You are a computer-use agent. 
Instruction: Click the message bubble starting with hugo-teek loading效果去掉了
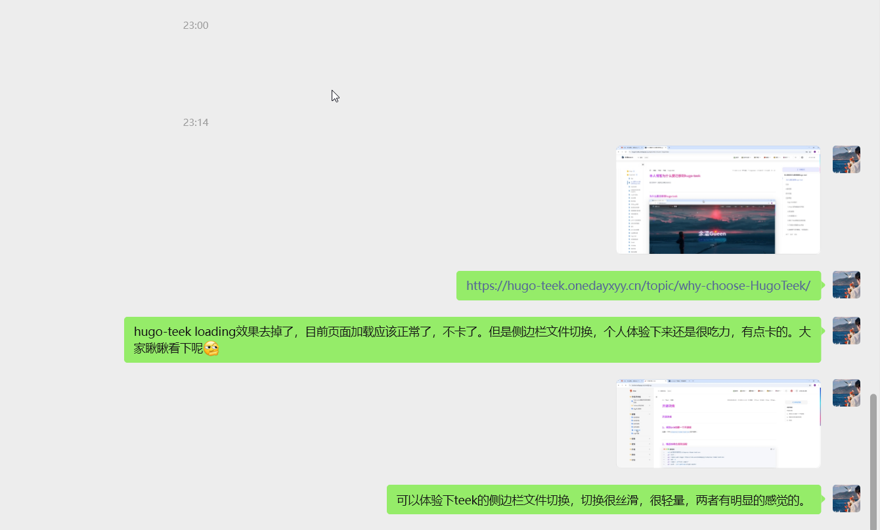point(472,340)
